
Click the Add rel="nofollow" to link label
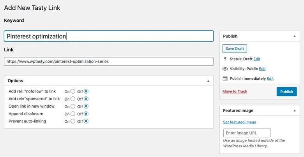pyautogui.click(x=32, y=91)
